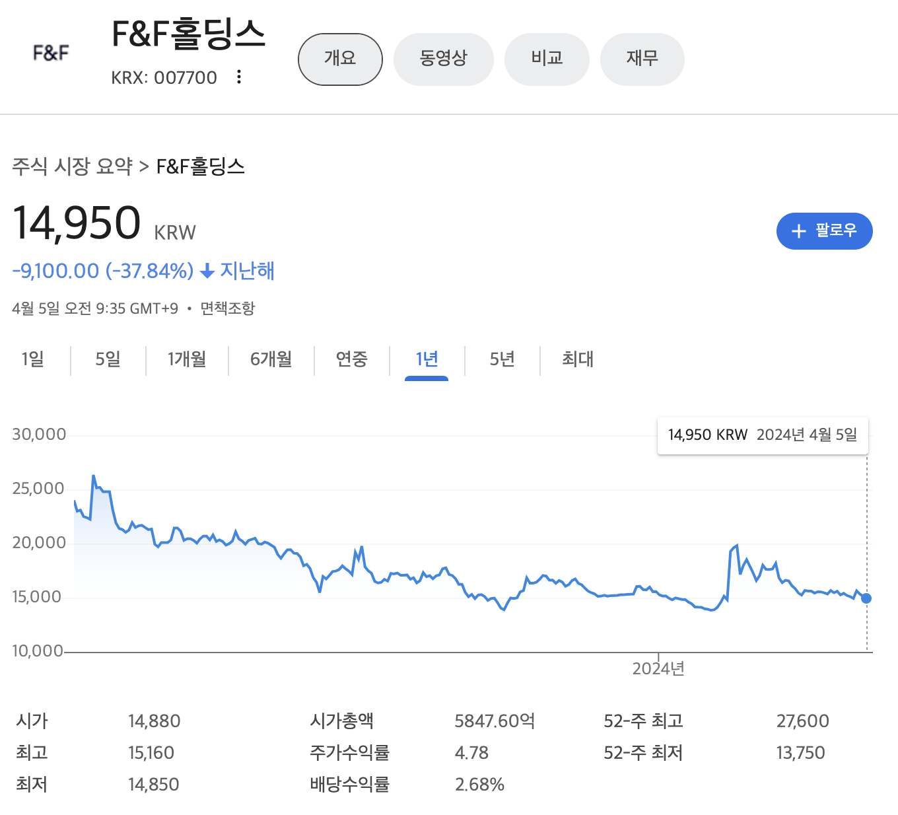Click the down arrow next to 지난해
The height and width of the screenshot is (815, 898).
click(x=207, y=271)
